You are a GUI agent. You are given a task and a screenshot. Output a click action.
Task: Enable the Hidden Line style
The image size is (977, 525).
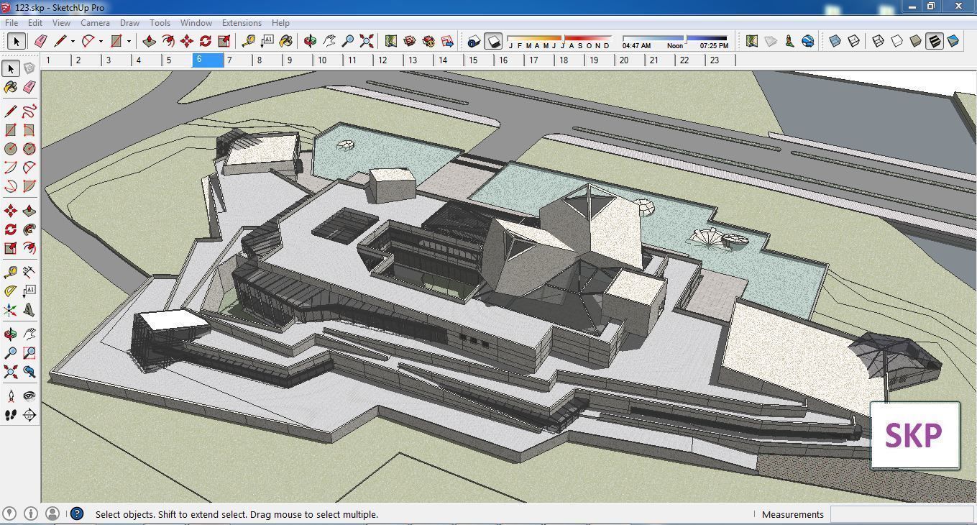click(x=897, y=41)
